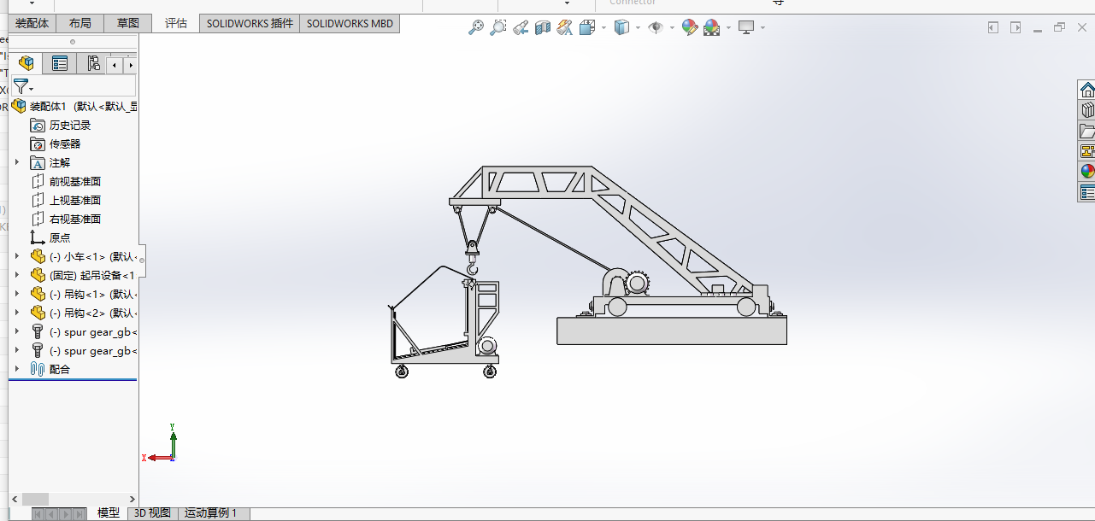
Task: Click the Apply Scene icon
Action: [712, 27]
